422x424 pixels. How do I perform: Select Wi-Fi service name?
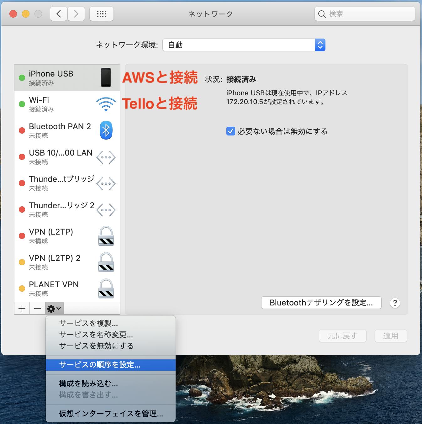(x=39, y=100)
